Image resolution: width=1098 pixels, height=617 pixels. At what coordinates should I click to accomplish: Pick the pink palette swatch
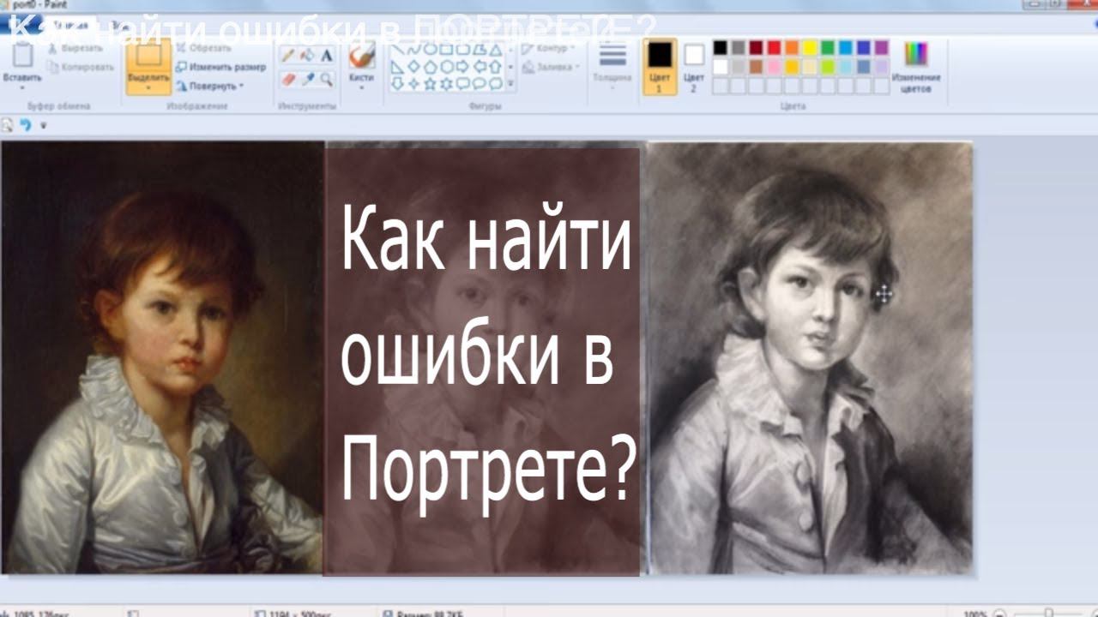(x=775, y=67)
